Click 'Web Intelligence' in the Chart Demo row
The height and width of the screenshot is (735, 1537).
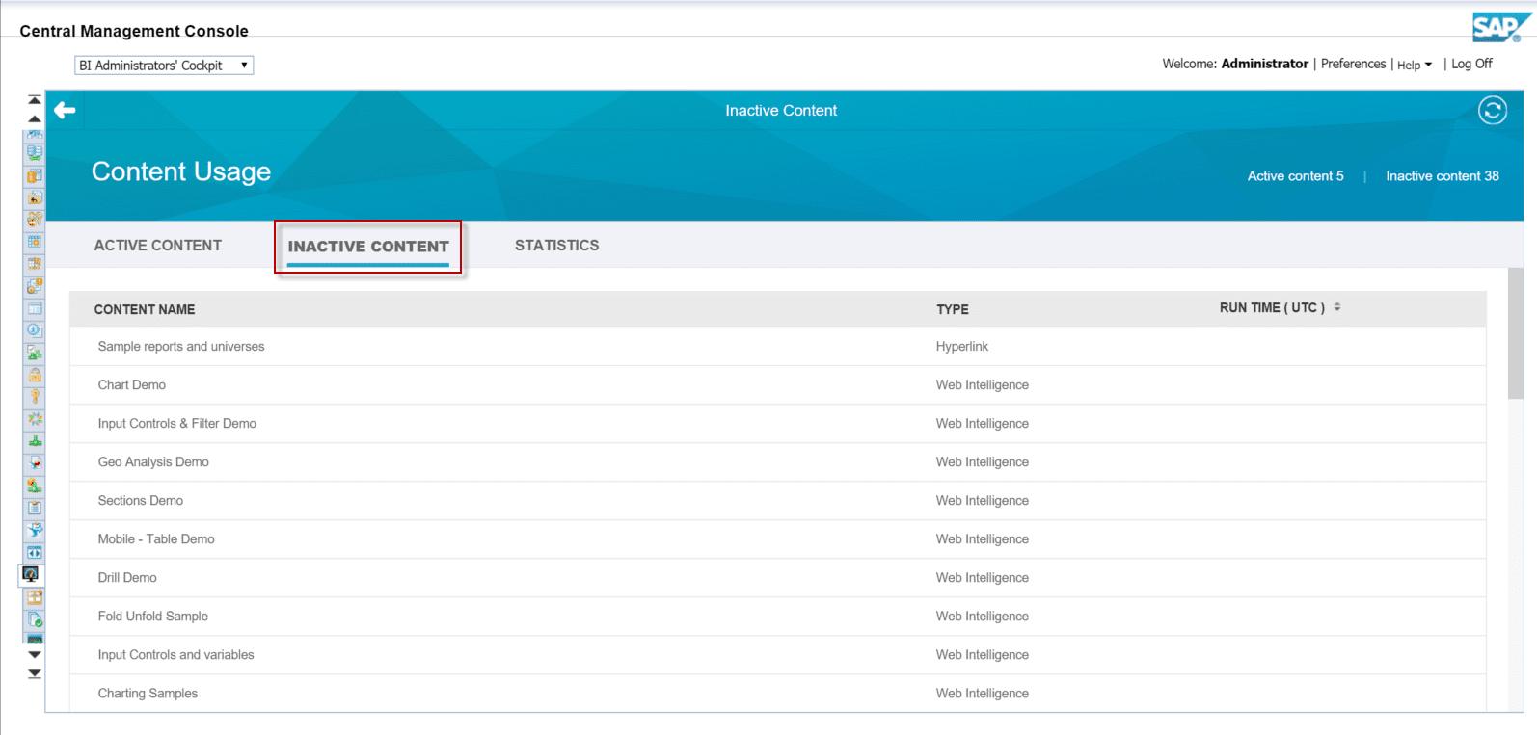tap(983, 385)
